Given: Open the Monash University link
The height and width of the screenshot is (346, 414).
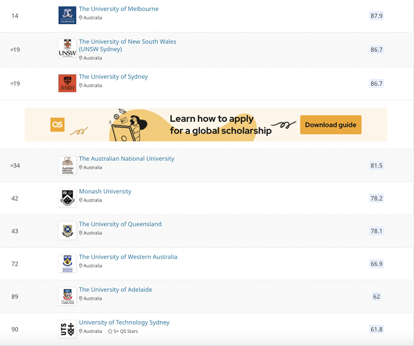Looking at the screenshot, I should tap(105, 192).
